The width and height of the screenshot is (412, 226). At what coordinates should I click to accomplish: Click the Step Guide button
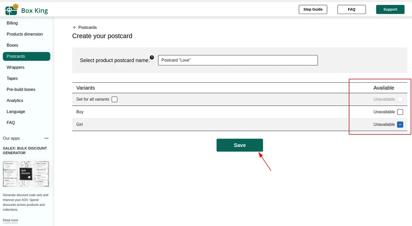[313, 10]
